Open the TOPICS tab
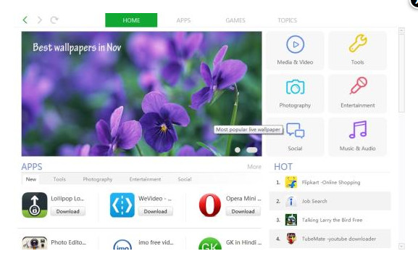This screenshot has height=267, width=418. [287, 20]
